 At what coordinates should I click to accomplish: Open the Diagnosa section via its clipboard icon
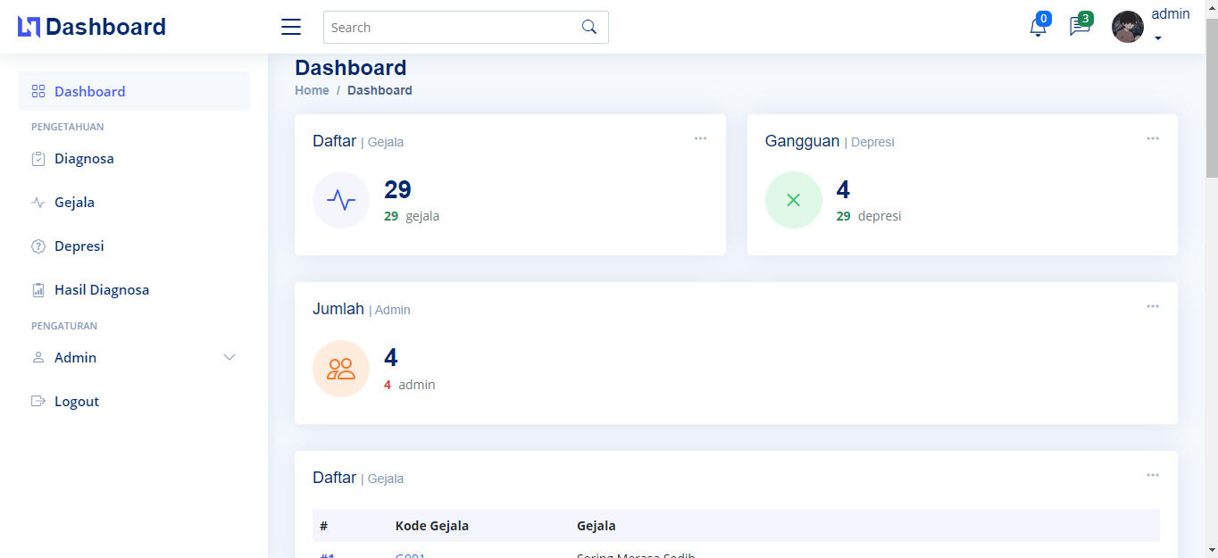(x=38, y=158)
